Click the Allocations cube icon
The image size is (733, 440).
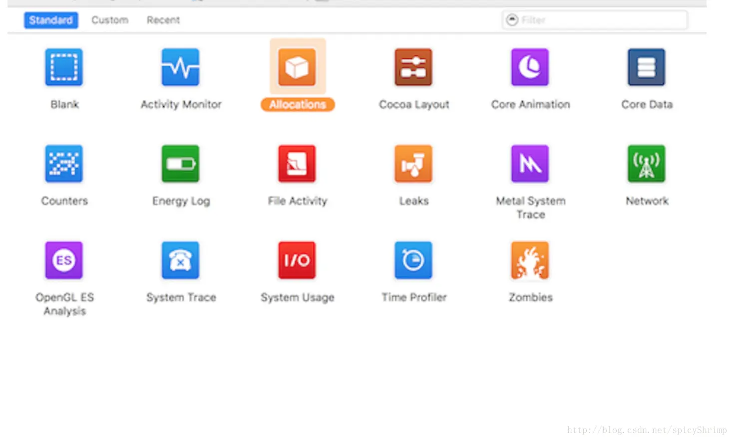pos(297,67)
